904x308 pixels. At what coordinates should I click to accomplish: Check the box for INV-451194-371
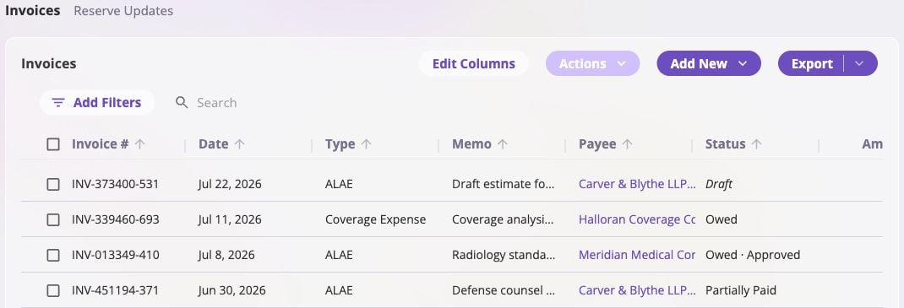53,290
